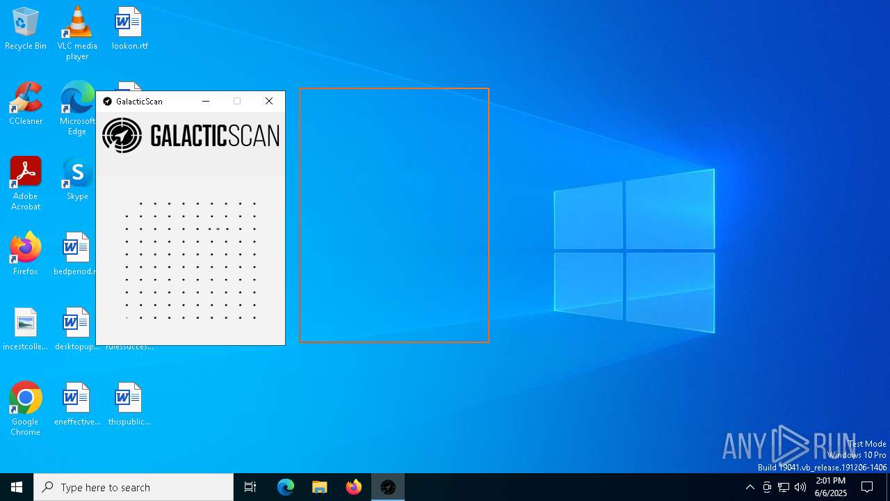Click the taskbar search box
Viewport: 890px width, 501px height.
pyautogui.click(x=133, y=487)
